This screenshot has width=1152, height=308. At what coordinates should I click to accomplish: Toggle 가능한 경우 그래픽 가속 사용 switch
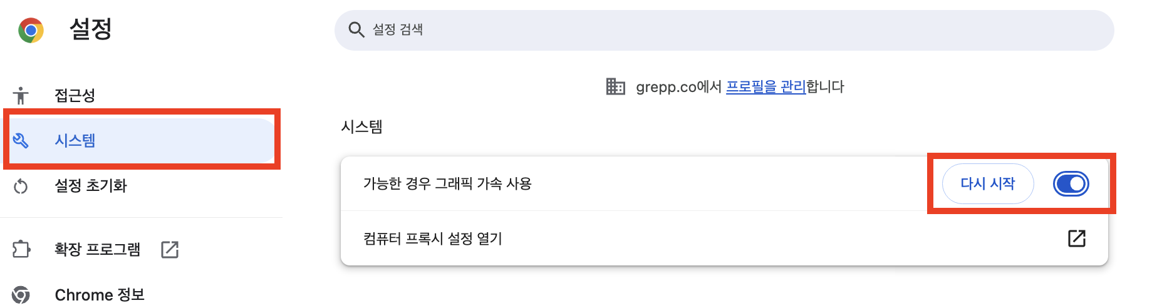tap(1071, 184)
